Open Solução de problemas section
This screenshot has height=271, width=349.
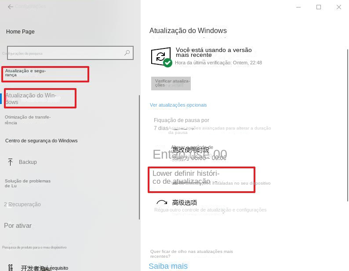pos(28,183)
